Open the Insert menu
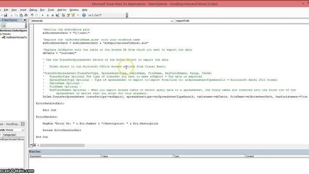The image size is (309, 174). 23,10
